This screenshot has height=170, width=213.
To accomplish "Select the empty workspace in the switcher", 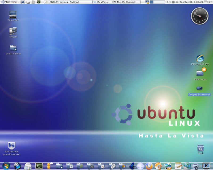I will point(159,2).
